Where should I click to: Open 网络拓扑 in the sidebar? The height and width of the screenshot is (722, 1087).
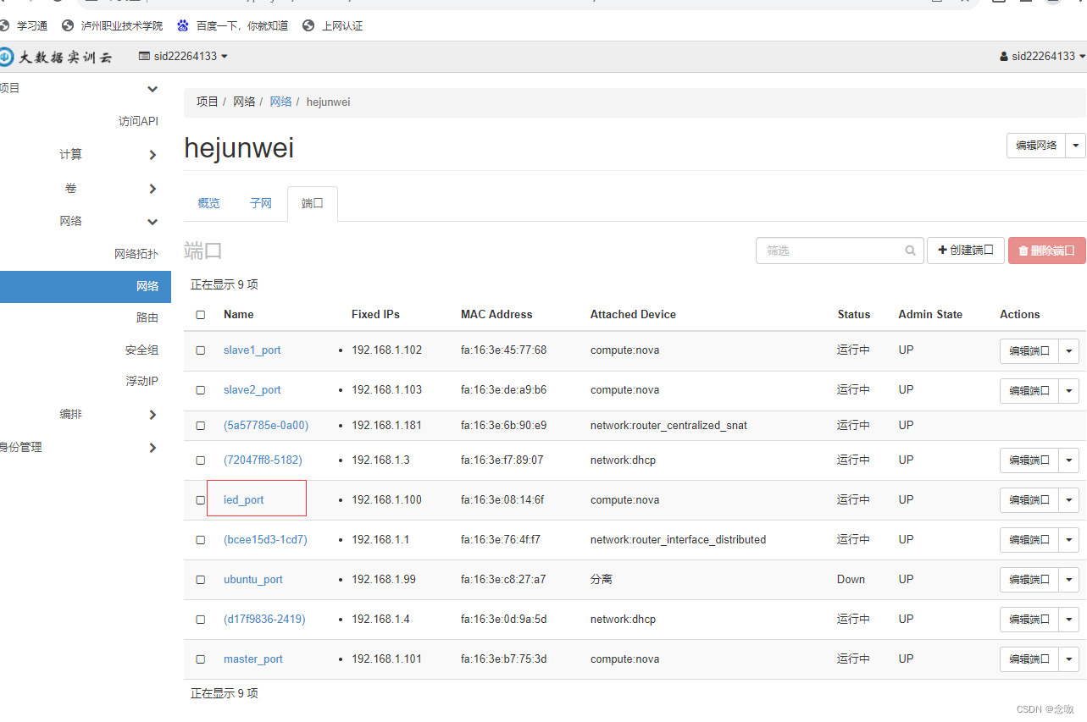(136, 254)
